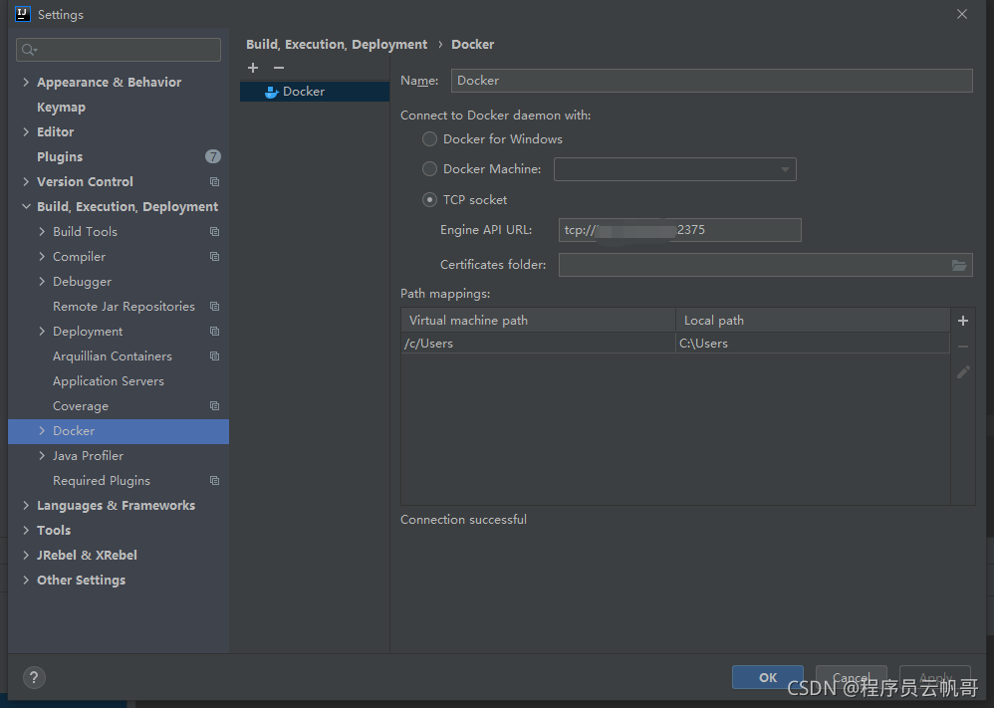Add a new path mapping with plus icon
This screenshot has width=994, height=708.
pos(963,321)
